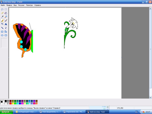Open the Рисунок menu
The image size is (152, 114).
[x=22, y=5]
